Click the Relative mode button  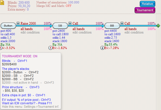click(147, 4)
